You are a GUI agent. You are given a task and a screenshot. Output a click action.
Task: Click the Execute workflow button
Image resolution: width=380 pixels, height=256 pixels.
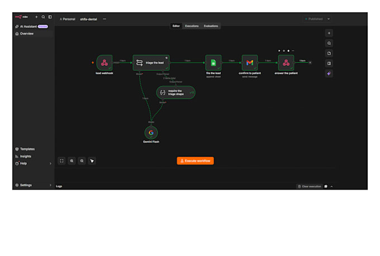[x=196, y=161]
